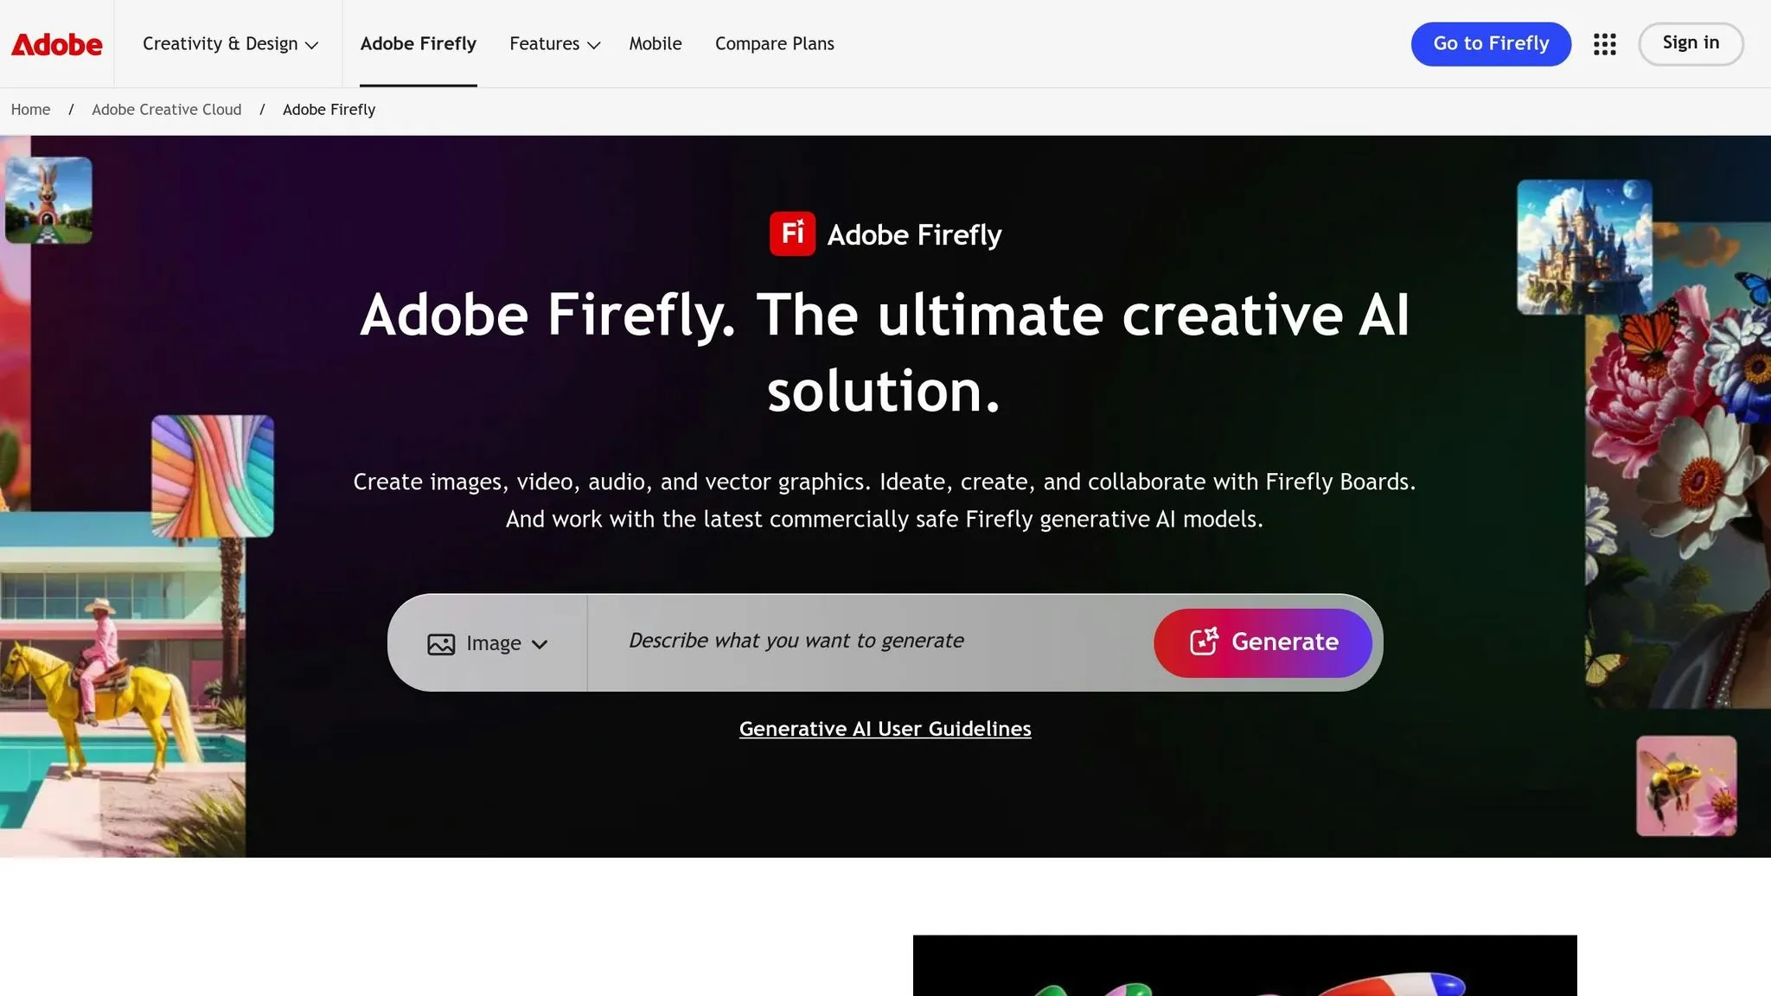The height and width of the screenshot is (996, 1771).
Task: Open the Image type dropdown
Action: coord(489,643)
